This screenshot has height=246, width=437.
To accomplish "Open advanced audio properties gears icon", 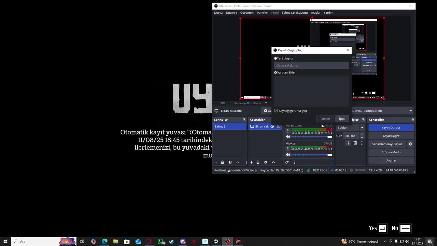I will coord(287,162).
